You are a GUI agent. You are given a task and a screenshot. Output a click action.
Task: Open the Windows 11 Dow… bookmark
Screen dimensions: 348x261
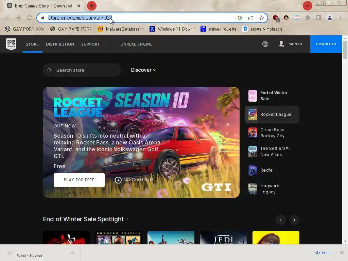[172, 29]
